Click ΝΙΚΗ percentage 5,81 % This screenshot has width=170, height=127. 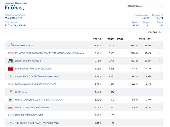pyautogui.click(x=98, y=76)
